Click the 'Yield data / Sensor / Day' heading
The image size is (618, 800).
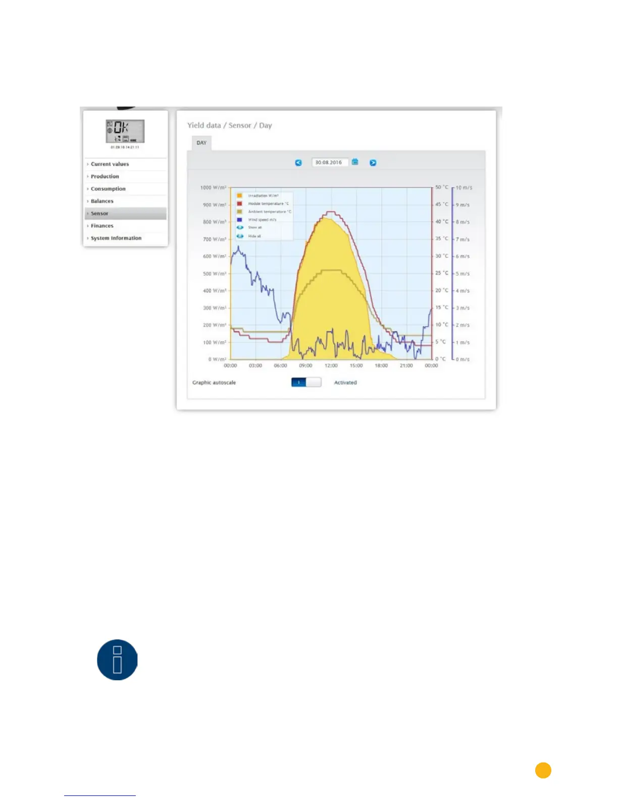tap(230, 125)
